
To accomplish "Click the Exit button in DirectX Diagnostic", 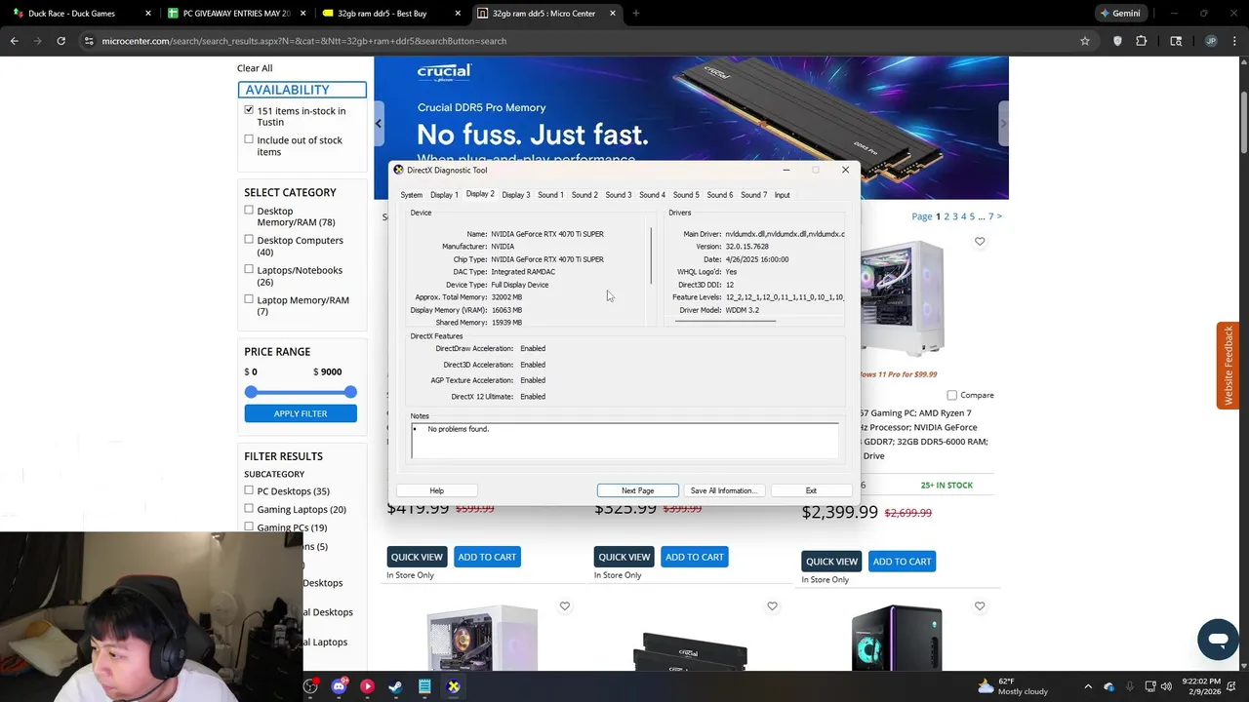I will click(811, 490).
